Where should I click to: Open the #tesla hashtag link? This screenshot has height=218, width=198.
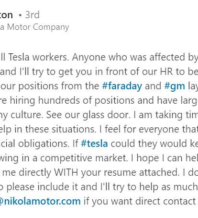tap(94, 144)
